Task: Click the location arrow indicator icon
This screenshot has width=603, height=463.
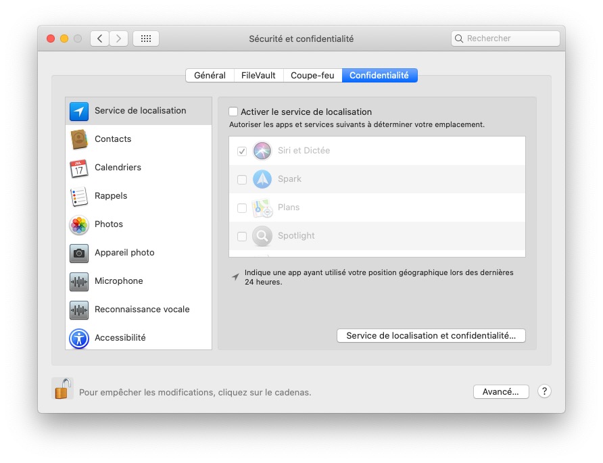Action: [235, 276]
